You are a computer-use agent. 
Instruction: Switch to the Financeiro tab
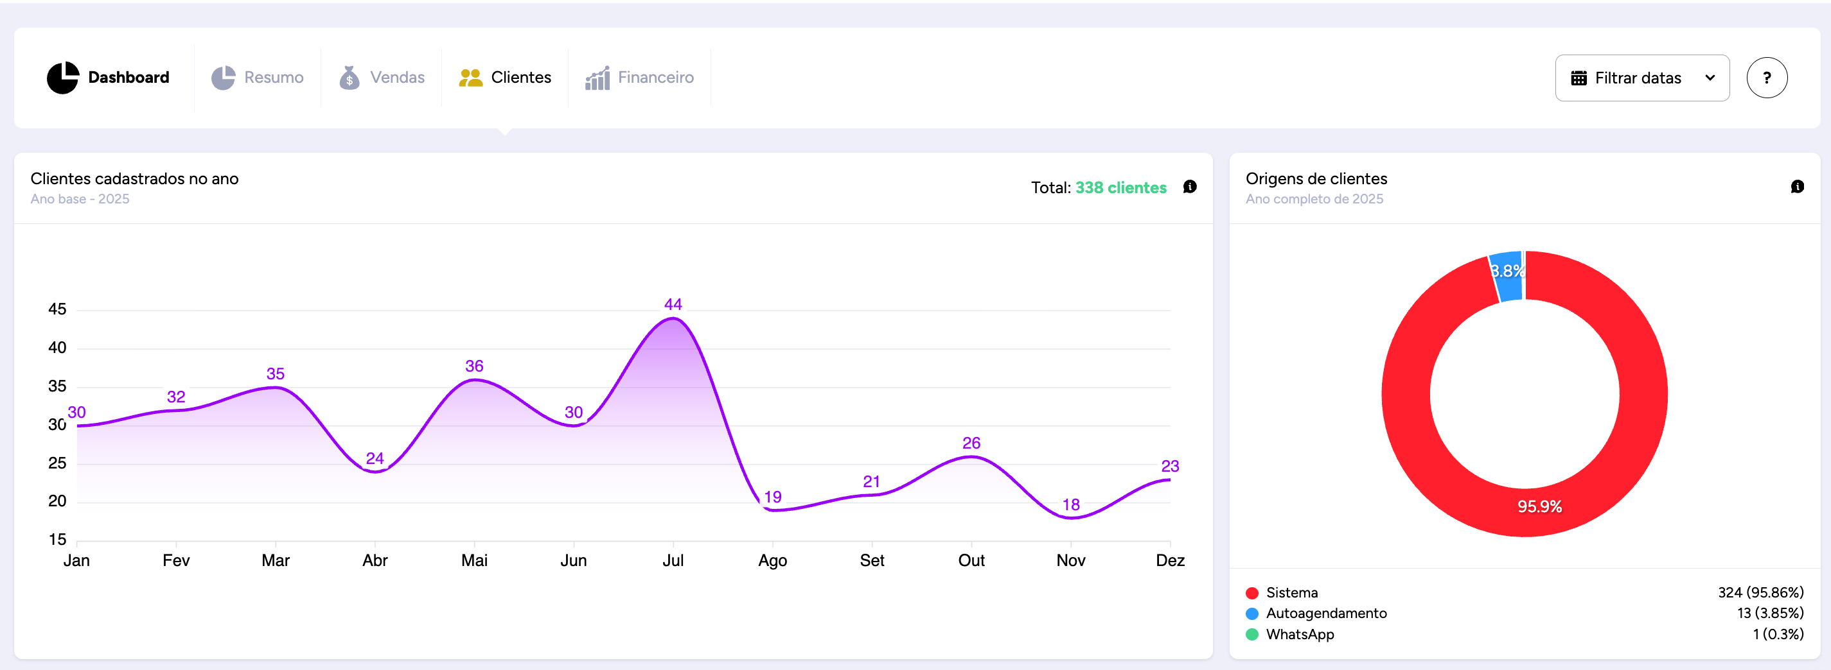click(655, 78)
